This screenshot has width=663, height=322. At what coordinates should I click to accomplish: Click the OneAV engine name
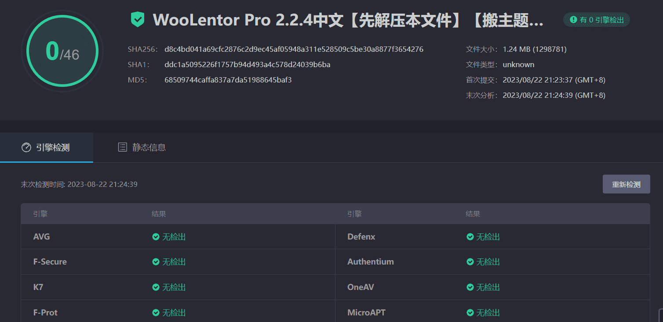[x=361, y=287]
